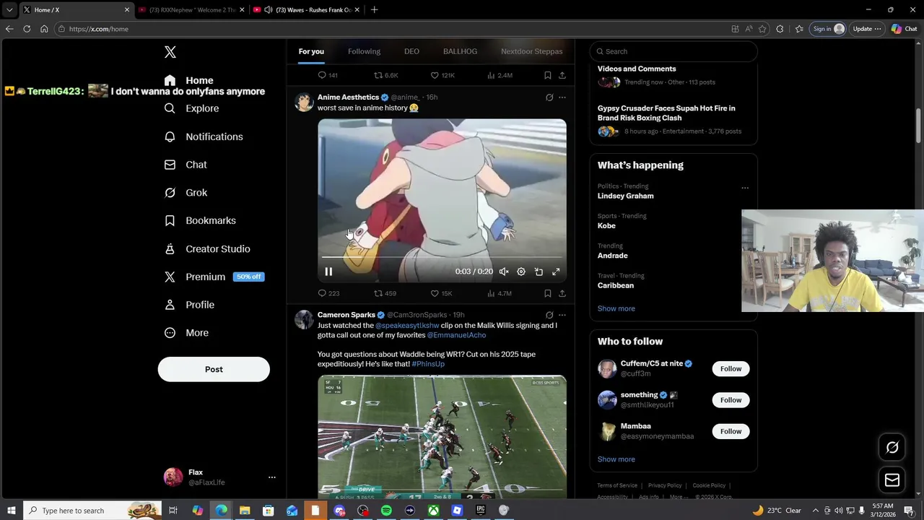Repost the Anime Aesthetics post
Image resolution: width=924 pixels, height=520 pixels.
[385, 293]
